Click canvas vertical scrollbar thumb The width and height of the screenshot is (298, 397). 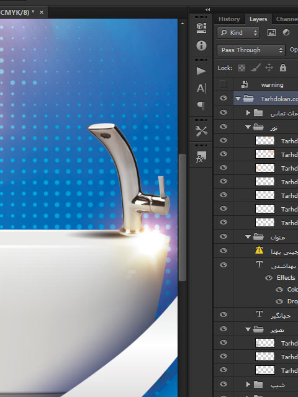[182, 217]
